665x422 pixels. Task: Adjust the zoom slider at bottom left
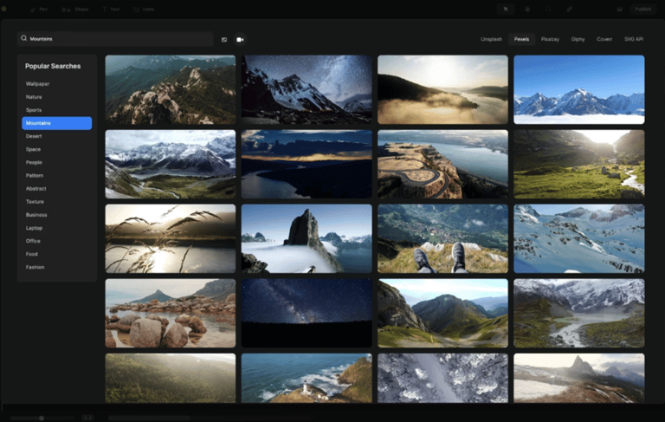pyautogui.click(x=42, y=418)
